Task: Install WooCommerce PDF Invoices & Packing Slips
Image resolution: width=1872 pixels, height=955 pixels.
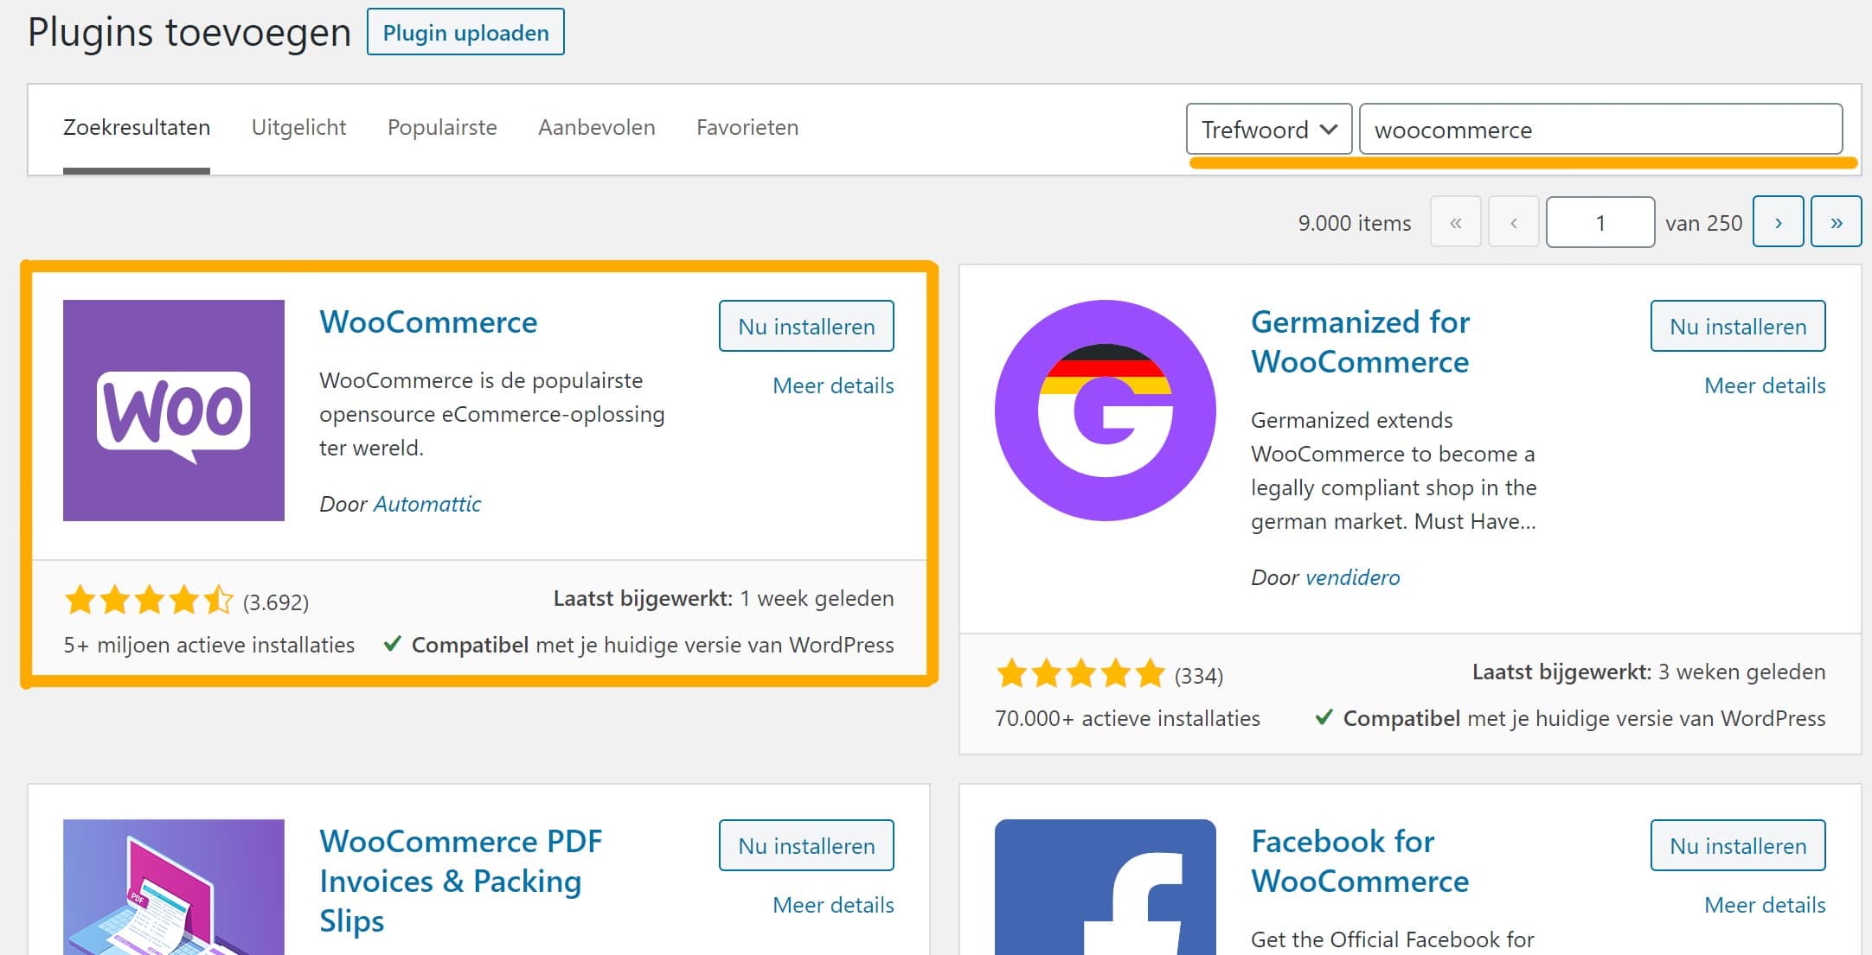Action: (806, 845)
